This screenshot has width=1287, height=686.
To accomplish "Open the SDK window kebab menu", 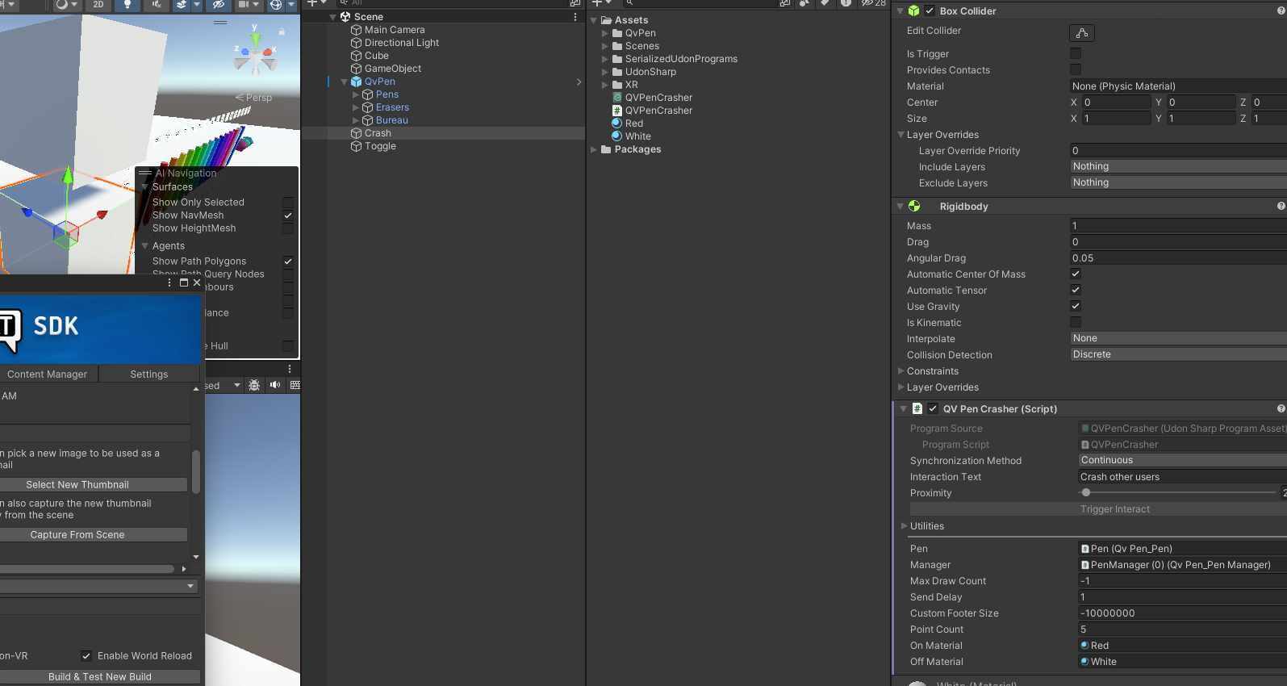I will [169, 282].
